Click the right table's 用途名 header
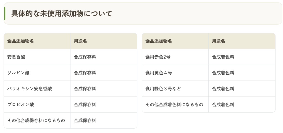 (x=219, y=41)
